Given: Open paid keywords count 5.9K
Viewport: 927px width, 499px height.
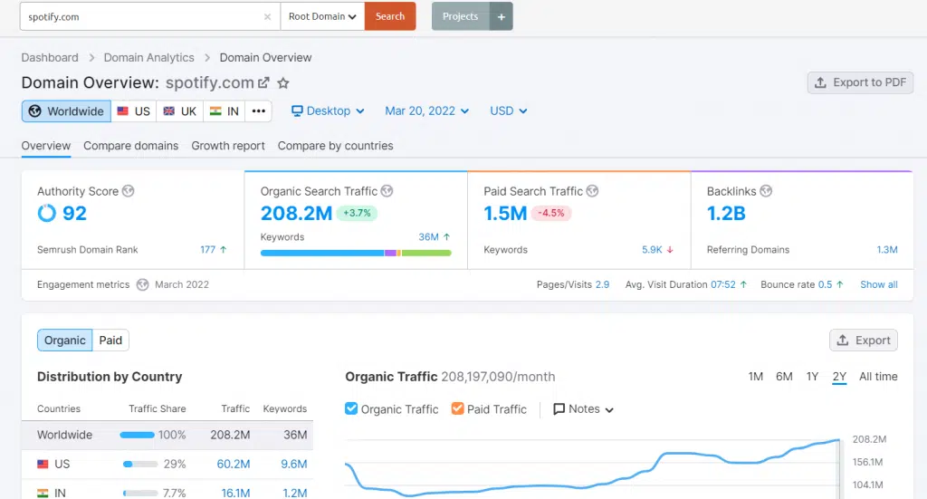Looking at the screenshot, I should click(652, 250).
